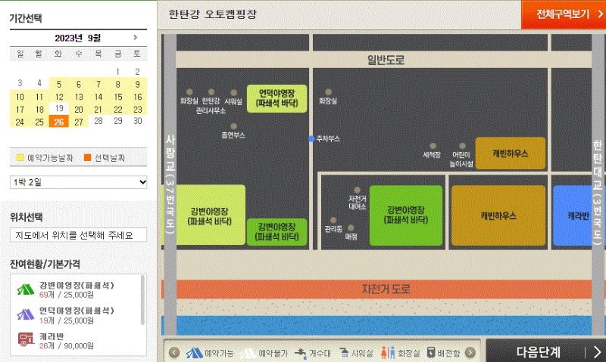The width and height of the screenshot is (606, 362).
Task: Click the legend scroll right arrow
Action: 470,352
